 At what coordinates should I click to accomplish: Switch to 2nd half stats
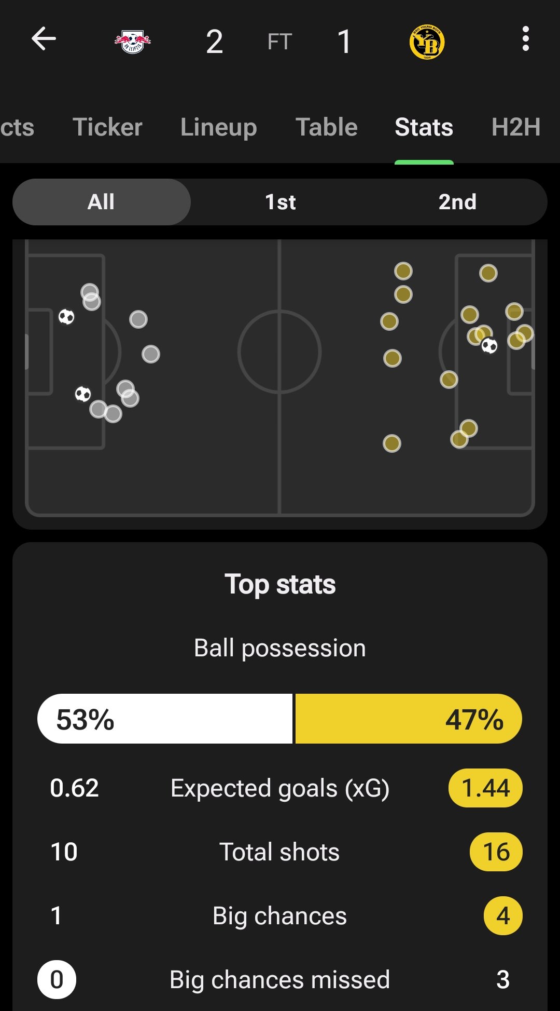[457, 202]
